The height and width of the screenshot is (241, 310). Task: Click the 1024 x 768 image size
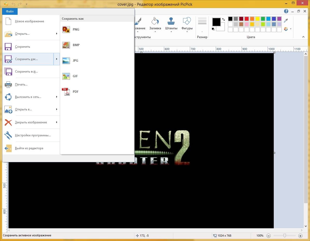(x=224, y=236)
